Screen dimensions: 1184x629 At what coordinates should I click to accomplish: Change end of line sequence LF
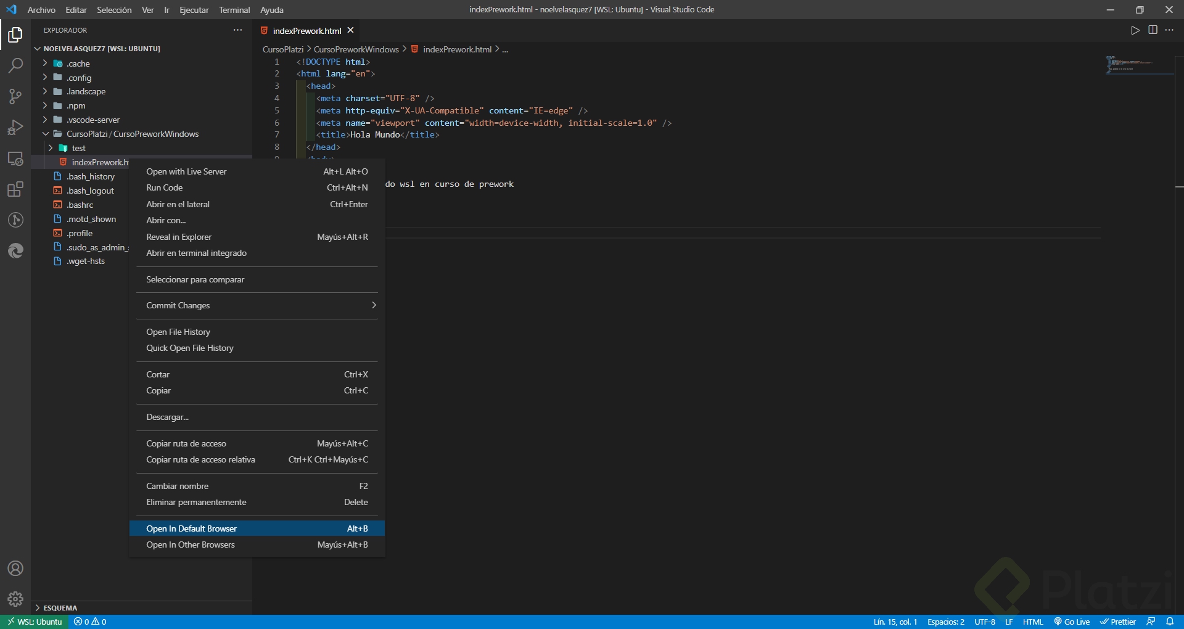(1009, 622)
